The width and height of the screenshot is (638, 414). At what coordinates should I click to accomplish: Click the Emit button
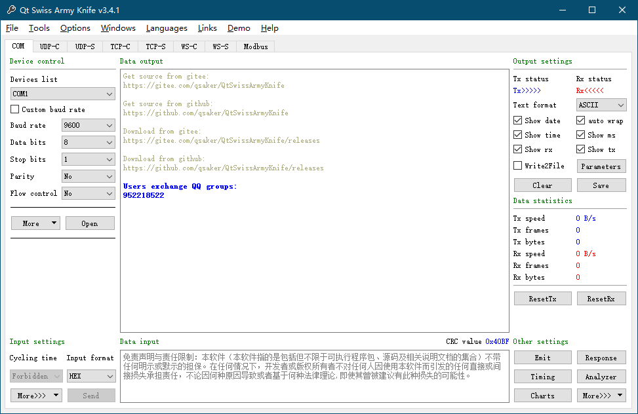543,358
